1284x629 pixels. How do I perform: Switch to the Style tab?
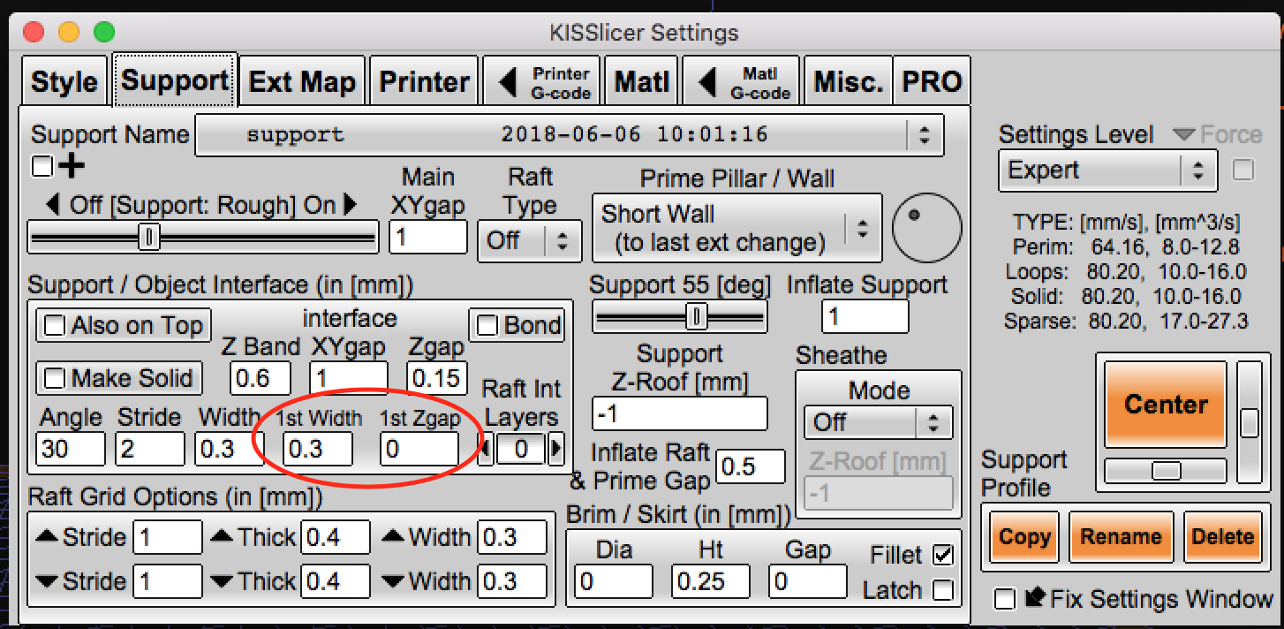pyautogui.click(x=64, y=82)
